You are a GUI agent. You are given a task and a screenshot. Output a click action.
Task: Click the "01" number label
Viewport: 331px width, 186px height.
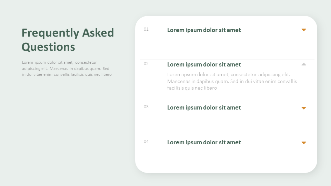click(x=146, y=29)
